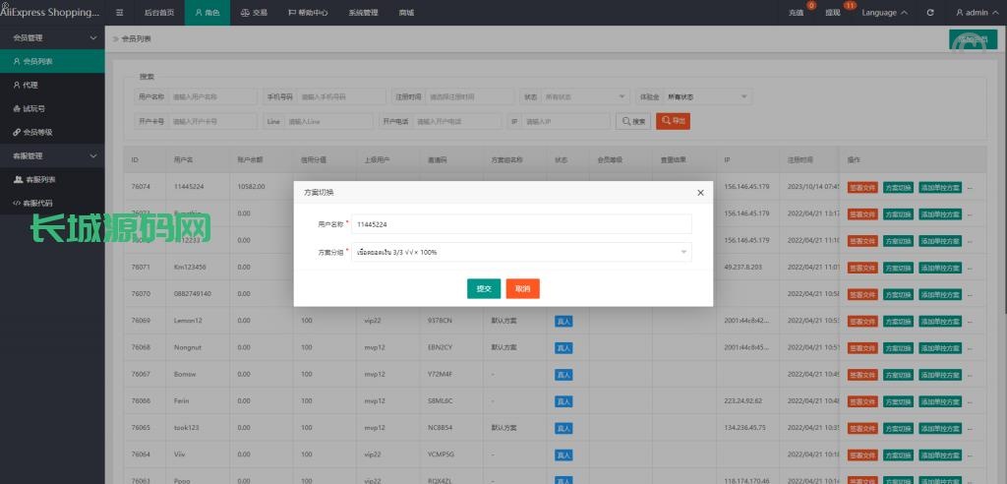Image resolution: width=1007 pixels, height=484 pixels.
Task: Expand the 方案分组 dropdown in dialog
Action: [520, 253]
